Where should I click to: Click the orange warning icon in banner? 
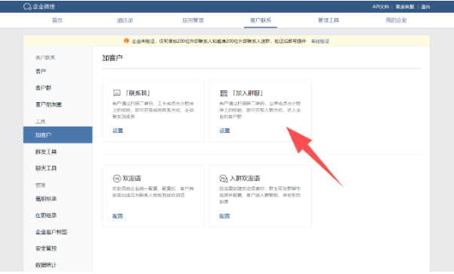(126, 41)
